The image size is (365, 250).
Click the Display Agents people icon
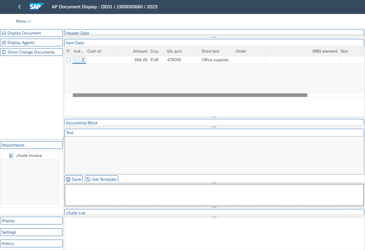(x=4, y=43)
